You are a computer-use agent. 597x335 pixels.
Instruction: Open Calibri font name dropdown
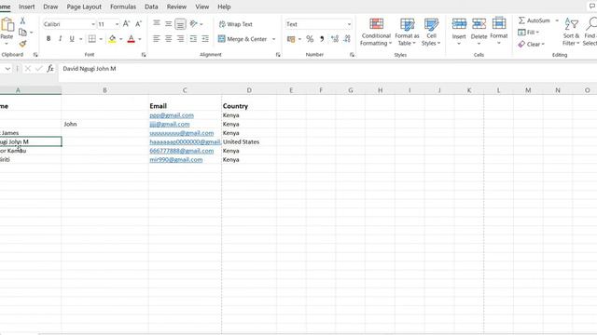coord(93,24)
